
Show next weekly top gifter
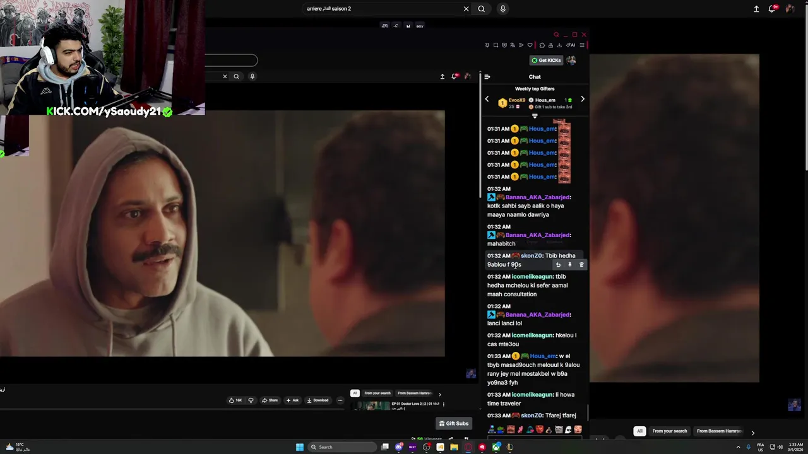[583, 99]
